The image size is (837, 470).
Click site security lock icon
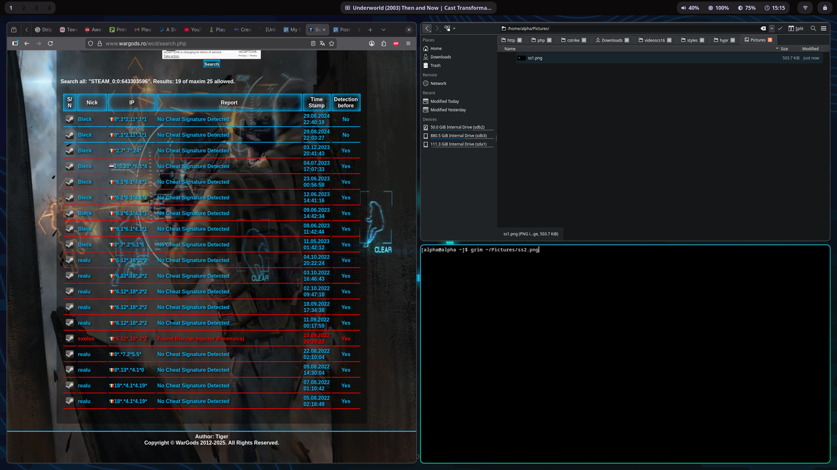[99, 43]
